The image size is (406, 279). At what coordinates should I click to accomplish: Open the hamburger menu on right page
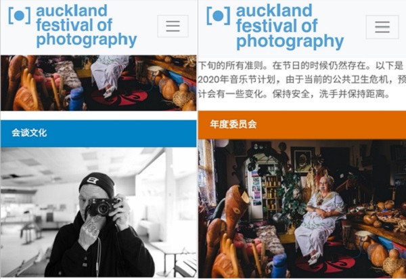click(382, 27)
